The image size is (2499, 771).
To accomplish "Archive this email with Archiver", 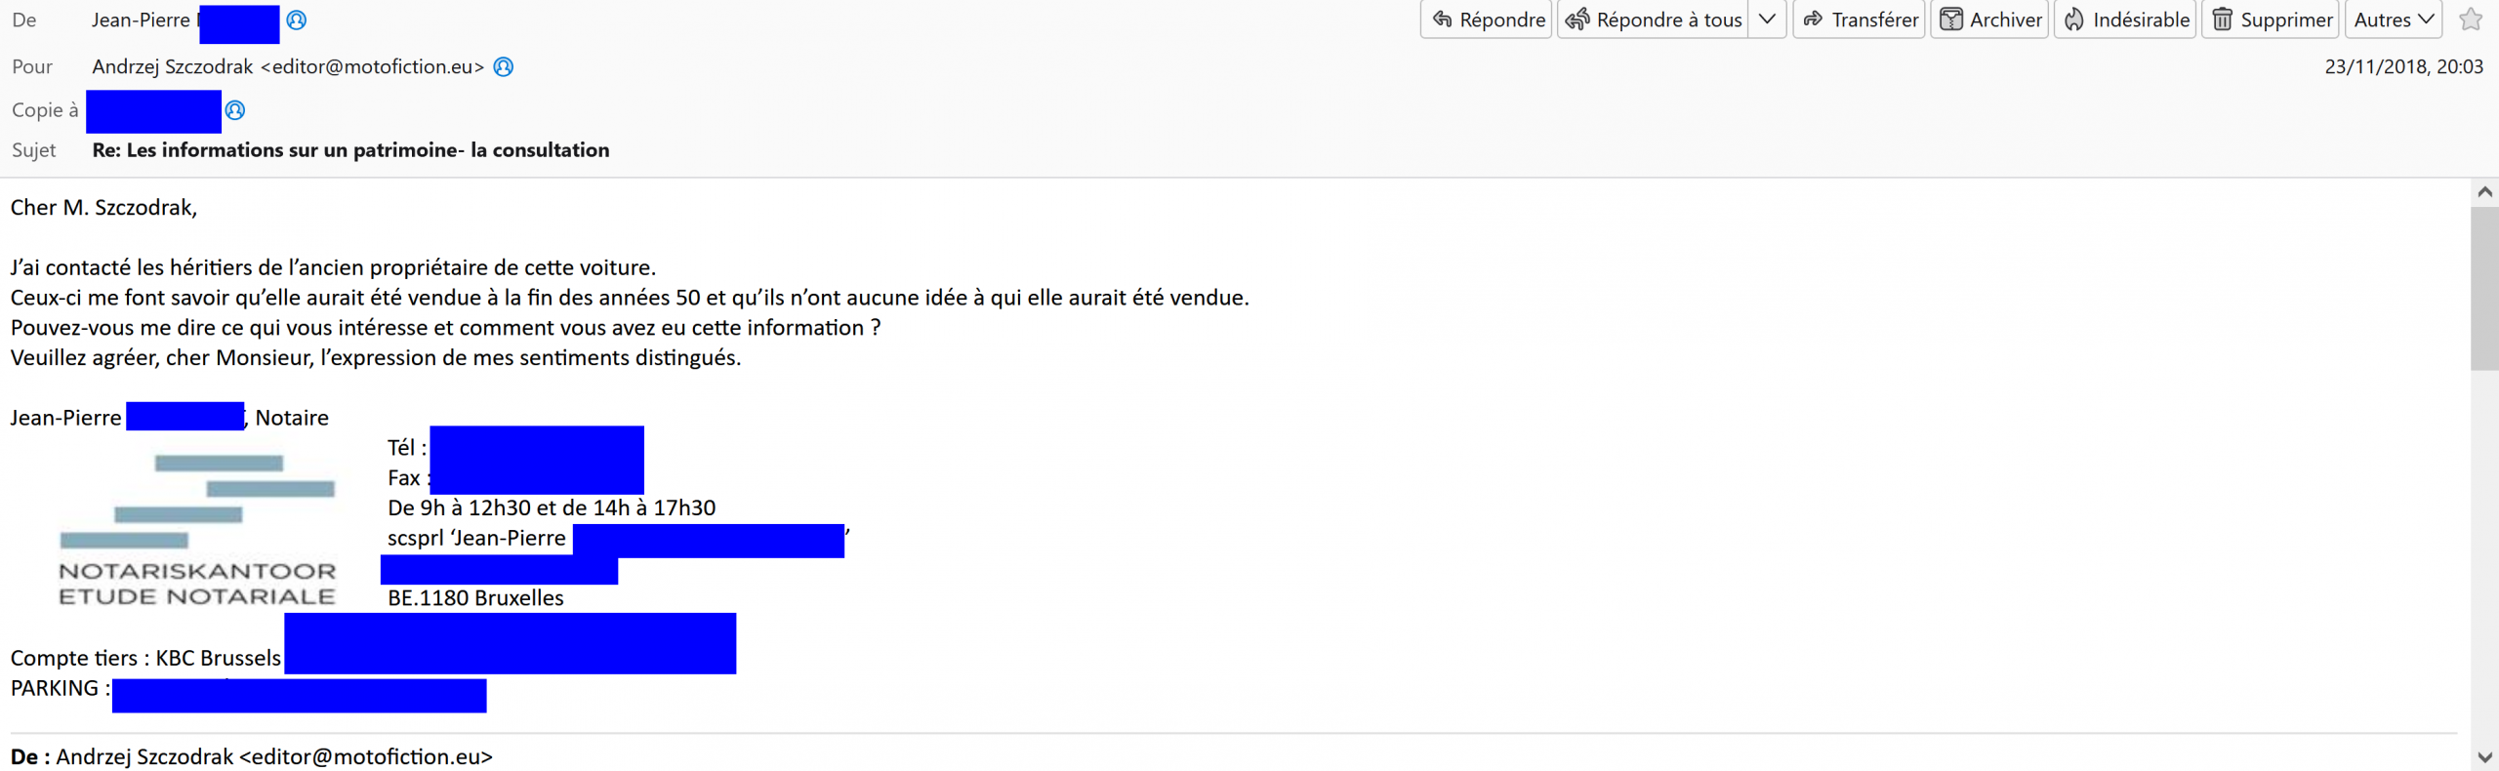I will pos(1989,20).
